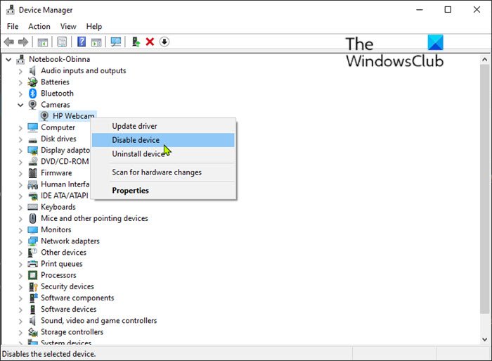Open Properties from the context menu
This screenshot has height=361, width=492.
(x=163, y=191)
